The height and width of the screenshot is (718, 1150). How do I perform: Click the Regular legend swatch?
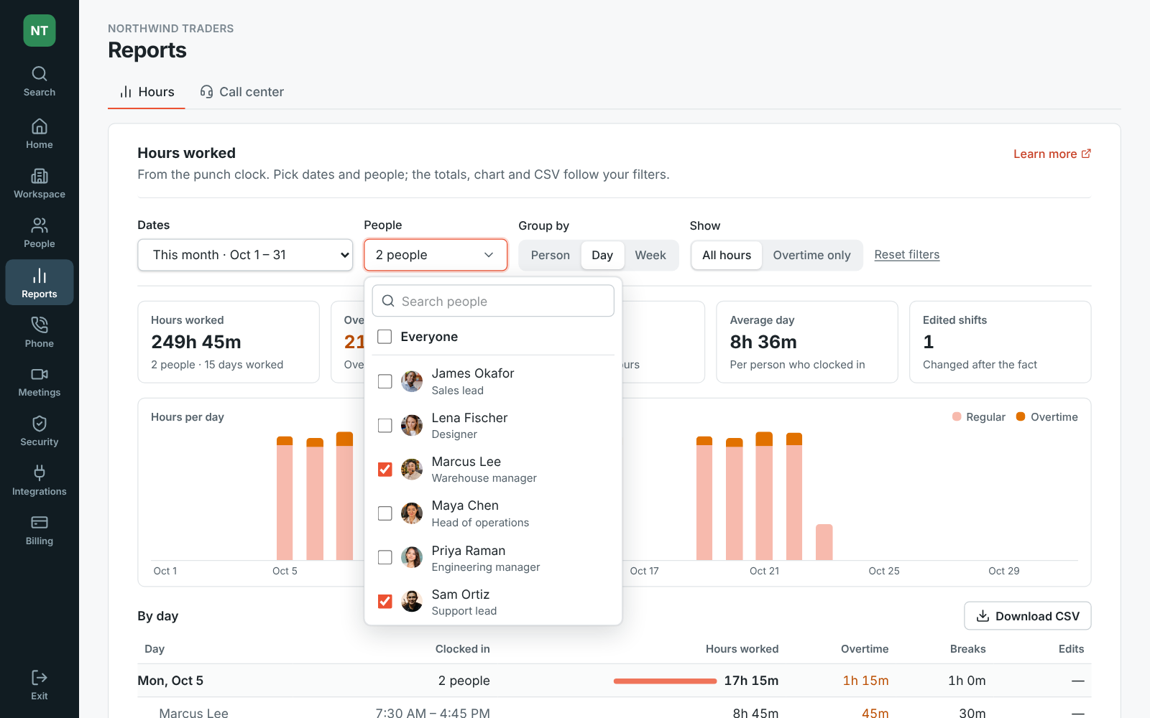(x=957, y=416)
